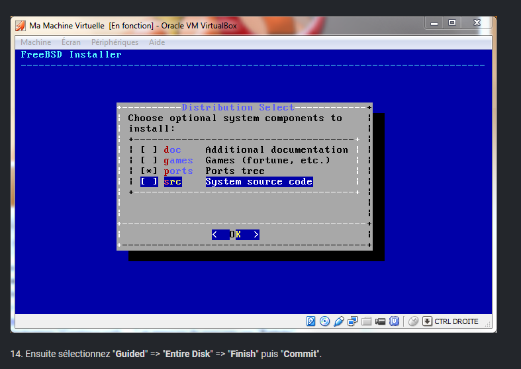The image size is (521, 369).
Task: Open the Aide menu
Action: tap(157, 42)
